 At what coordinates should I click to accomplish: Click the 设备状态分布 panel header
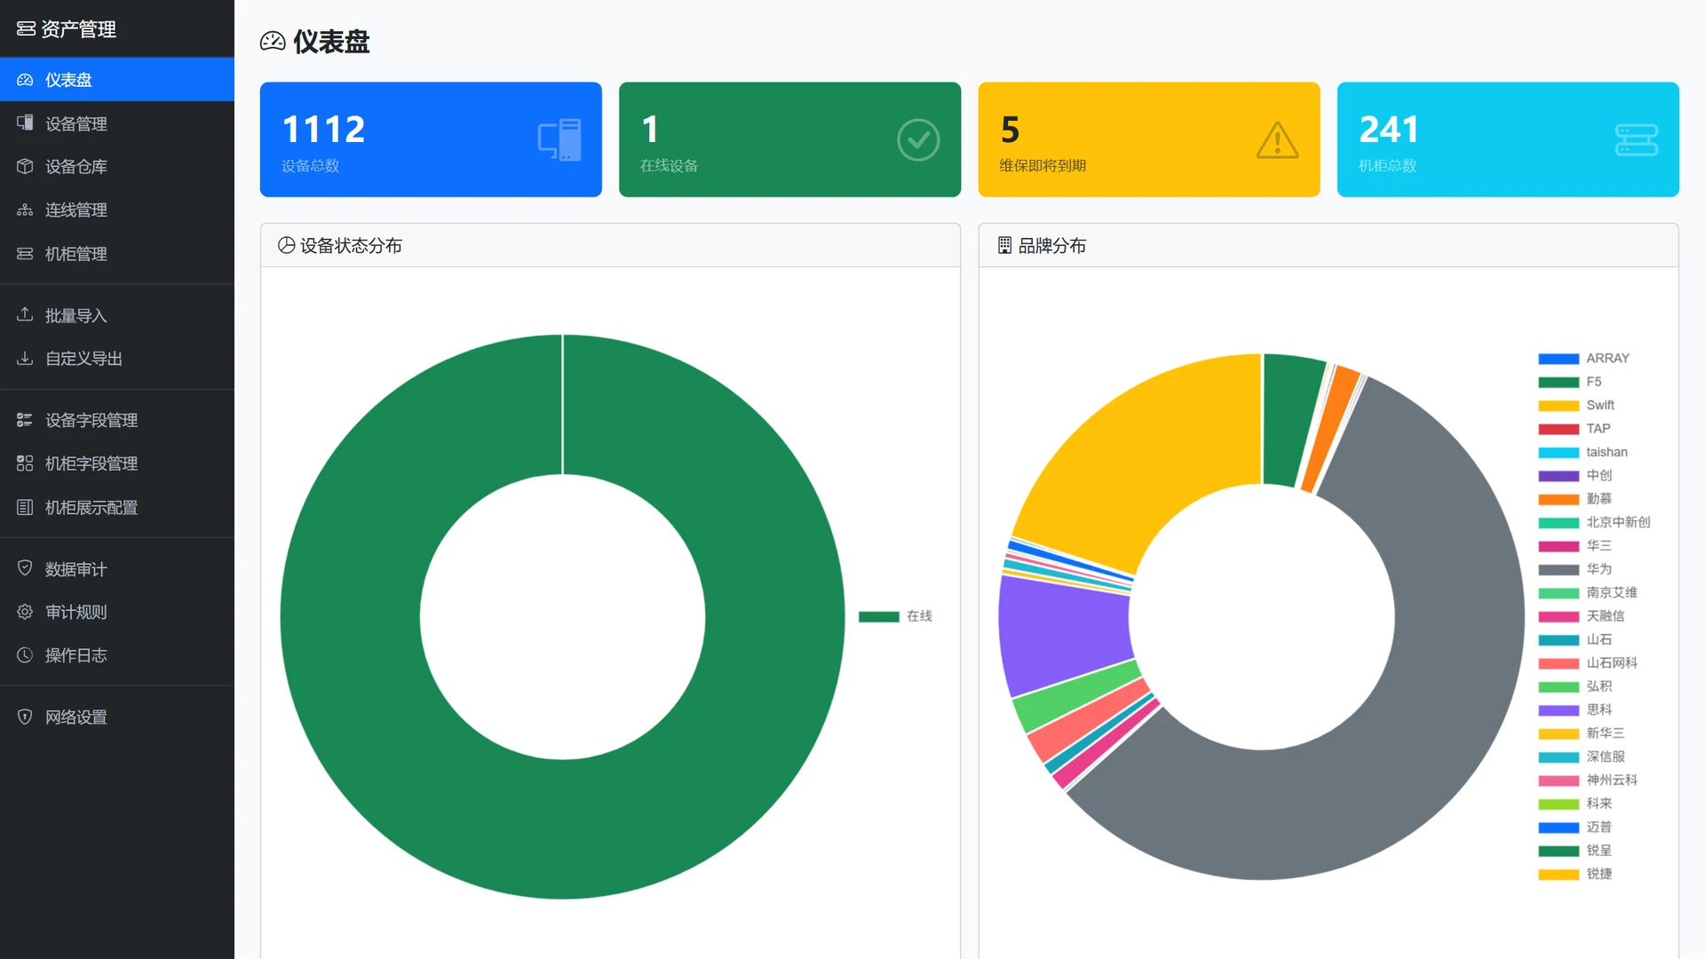coord(610,245)
